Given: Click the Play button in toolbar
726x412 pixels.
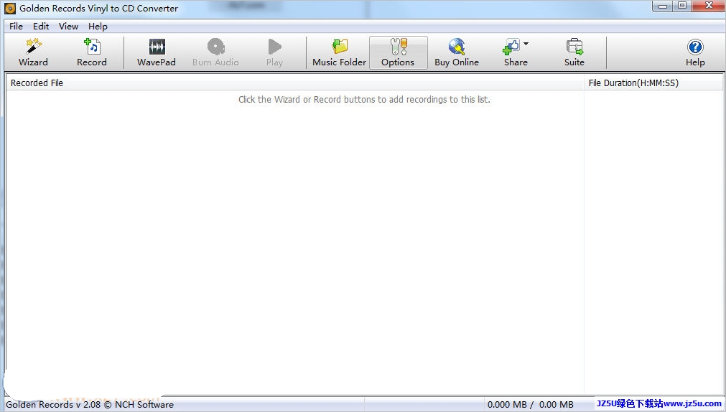Looking at the screenshot, I should coord(274,53).
